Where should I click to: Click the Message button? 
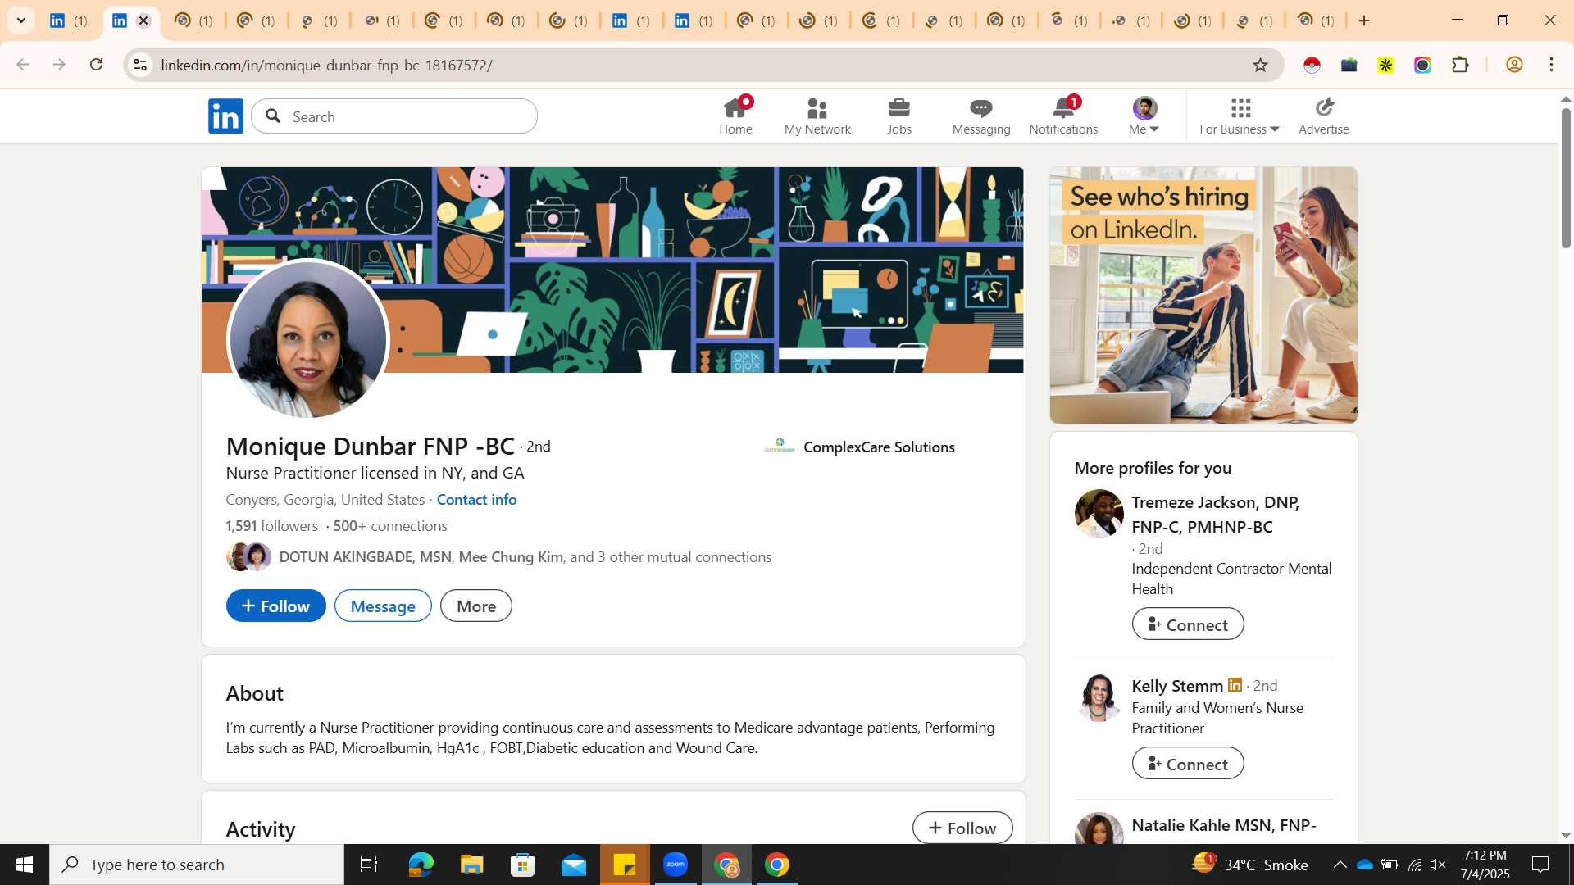pos(383,606)
